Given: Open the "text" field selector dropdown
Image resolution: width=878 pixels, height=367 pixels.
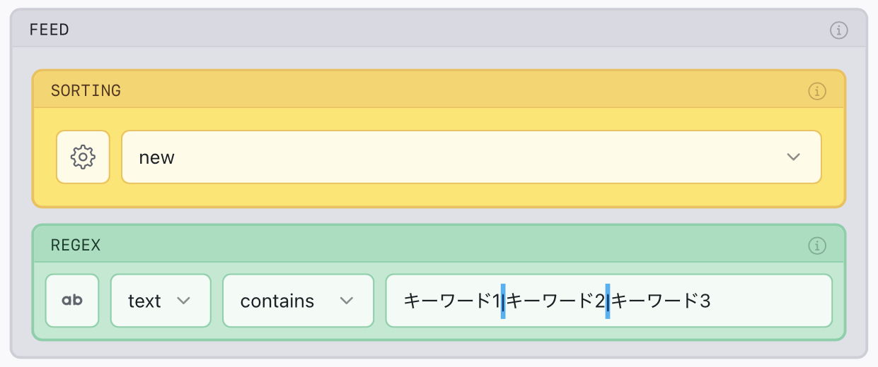Looking at the screenshot, I should coord(160,301).
